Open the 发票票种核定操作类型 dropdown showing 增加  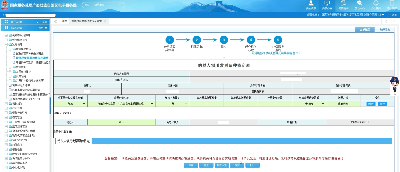[84, 104]
